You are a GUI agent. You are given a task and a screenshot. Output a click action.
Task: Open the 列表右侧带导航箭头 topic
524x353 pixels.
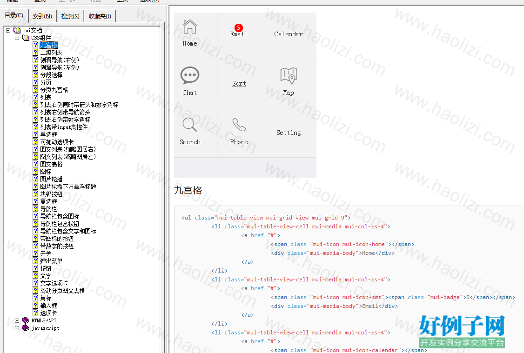tap(65, 112)
